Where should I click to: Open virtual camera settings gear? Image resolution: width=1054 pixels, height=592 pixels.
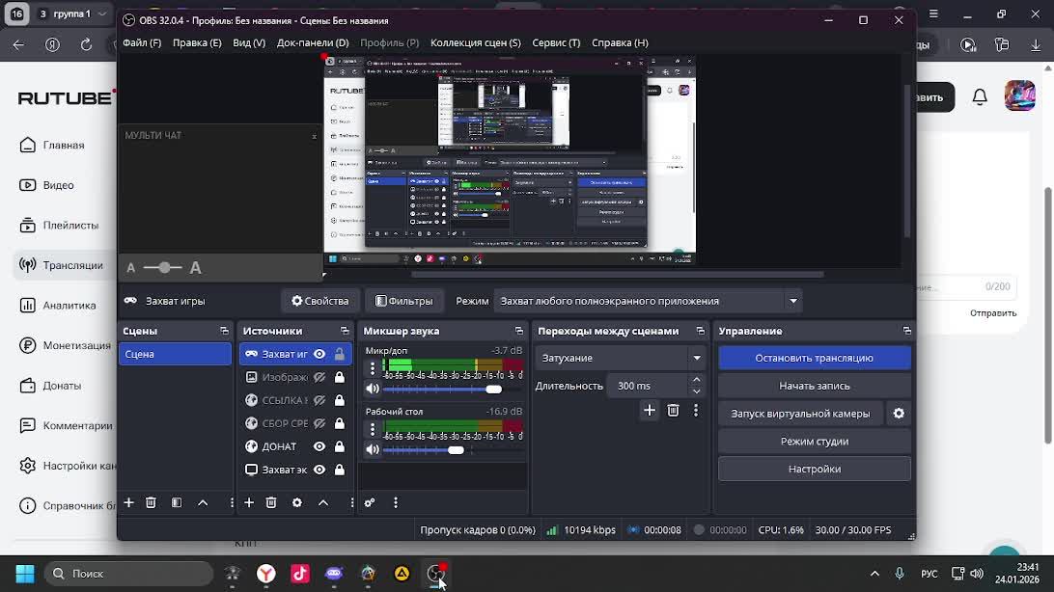tap(899, 414)
